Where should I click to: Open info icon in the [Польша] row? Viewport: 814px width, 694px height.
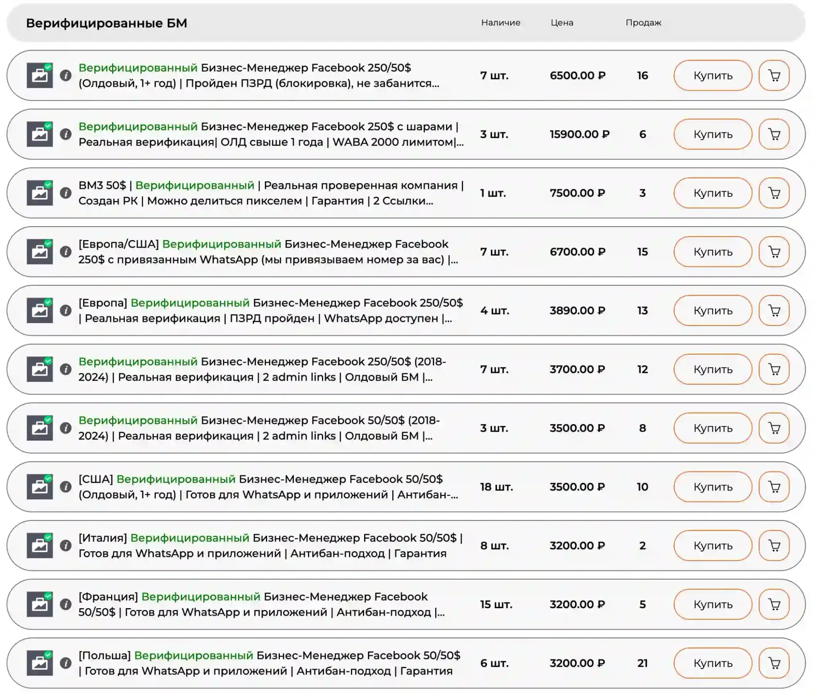(x=66, y=663)
